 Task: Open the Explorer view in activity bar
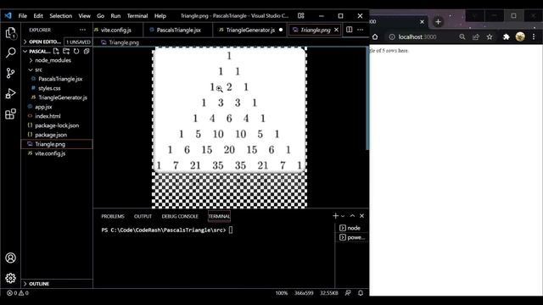pyautogui.click(x=11, y=33)
